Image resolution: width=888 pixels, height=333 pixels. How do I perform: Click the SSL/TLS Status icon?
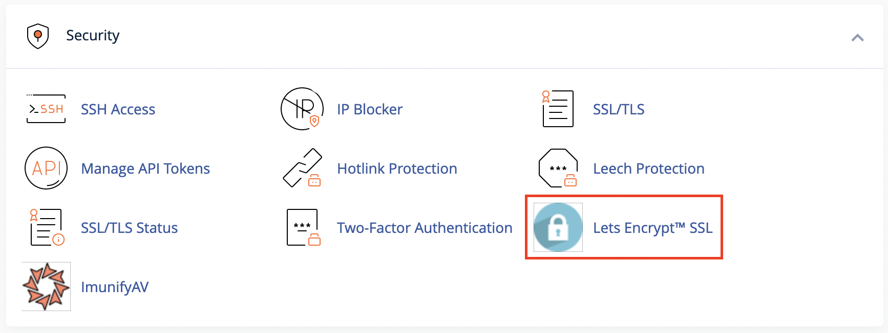tap(47, 227)
